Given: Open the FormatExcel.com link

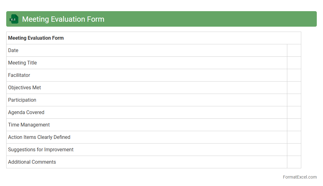Looking at the screenshot, I should [x=299, y=177].
